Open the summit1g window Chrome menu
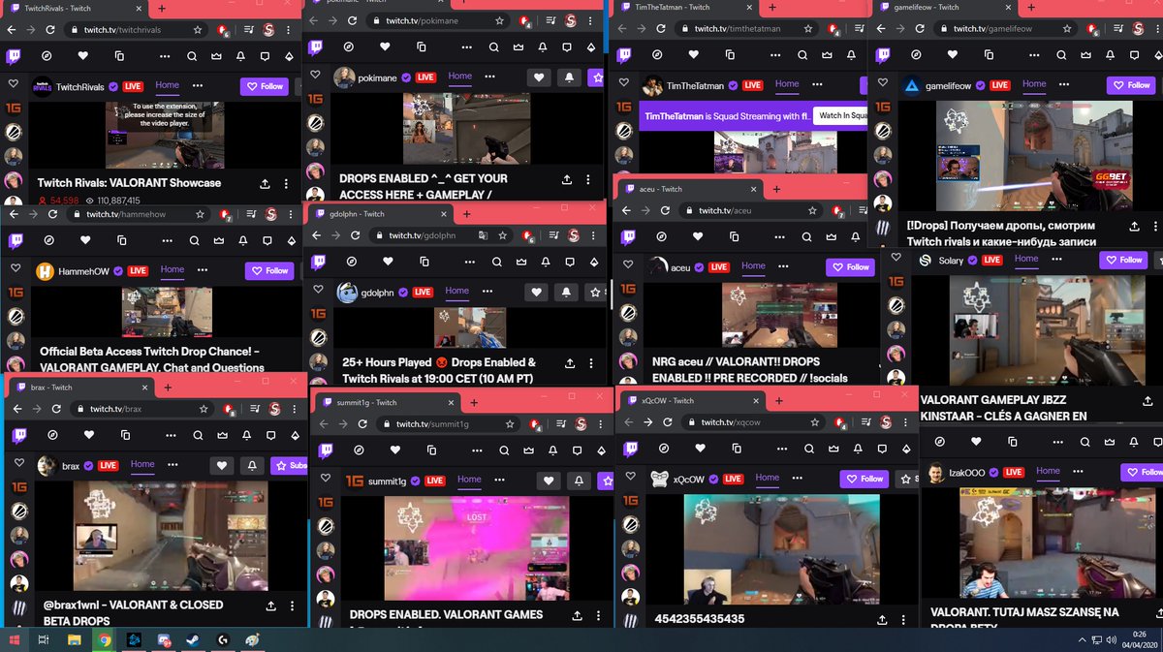Image resolution: width=1163 pixels, height=652 pixels. pos(599,424)
